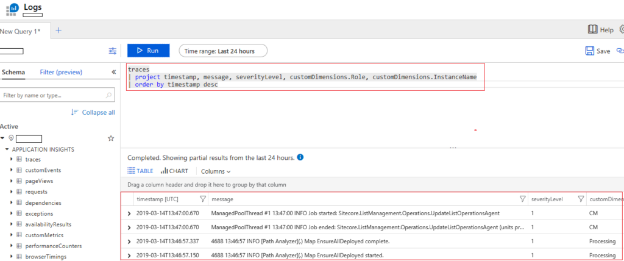Change the Time range selector

coord(223,51)
